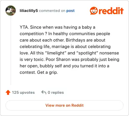
Task: Click the "YTA." verdict at comment start
Action: 24,27
